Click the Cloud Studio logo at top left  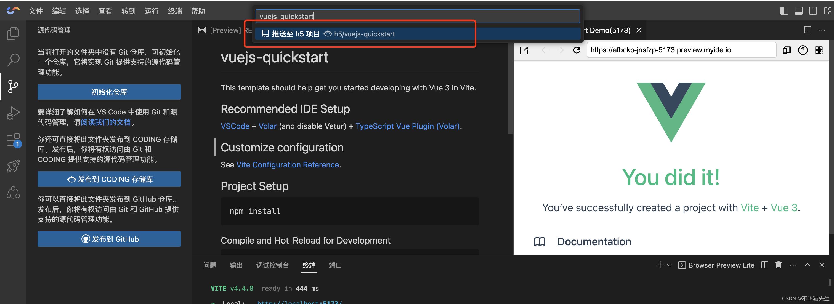tap(13, 11)
